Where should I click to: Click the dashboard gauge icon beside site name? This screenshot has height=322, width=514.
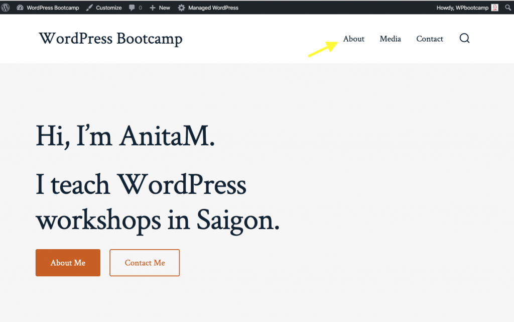[20, 8]
